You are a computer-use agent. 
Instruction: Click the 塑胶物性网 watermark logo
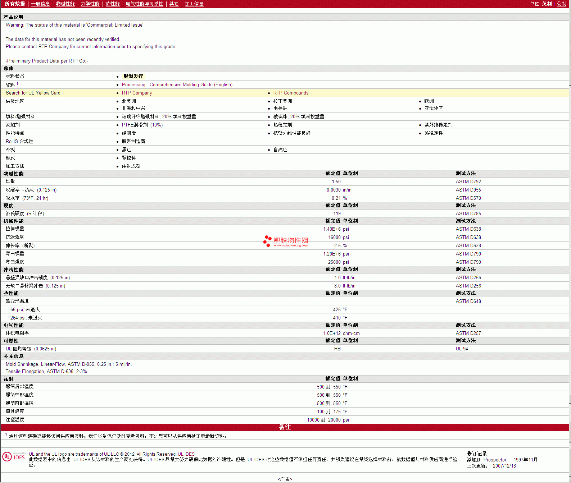pyautogui.click(x=286, y=241)
